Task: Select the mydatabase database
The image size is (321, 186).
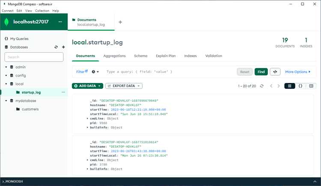Action: pos(26,100)
